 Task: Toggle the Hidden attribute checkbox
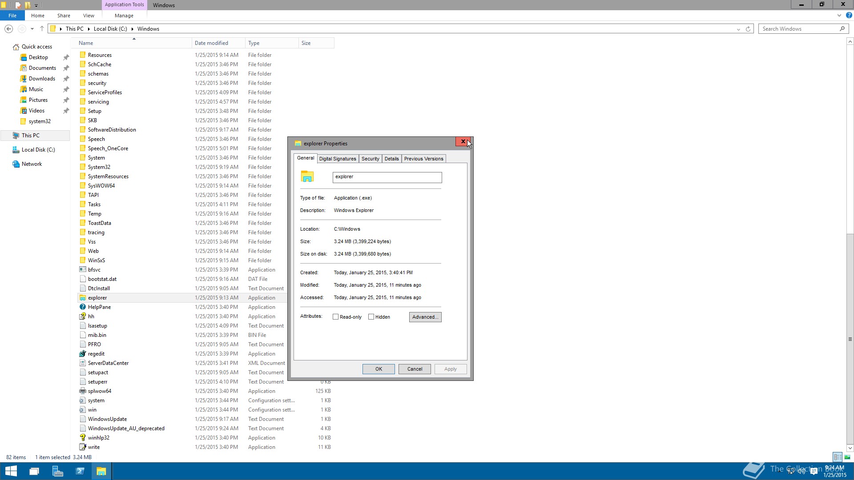point(371,317)
